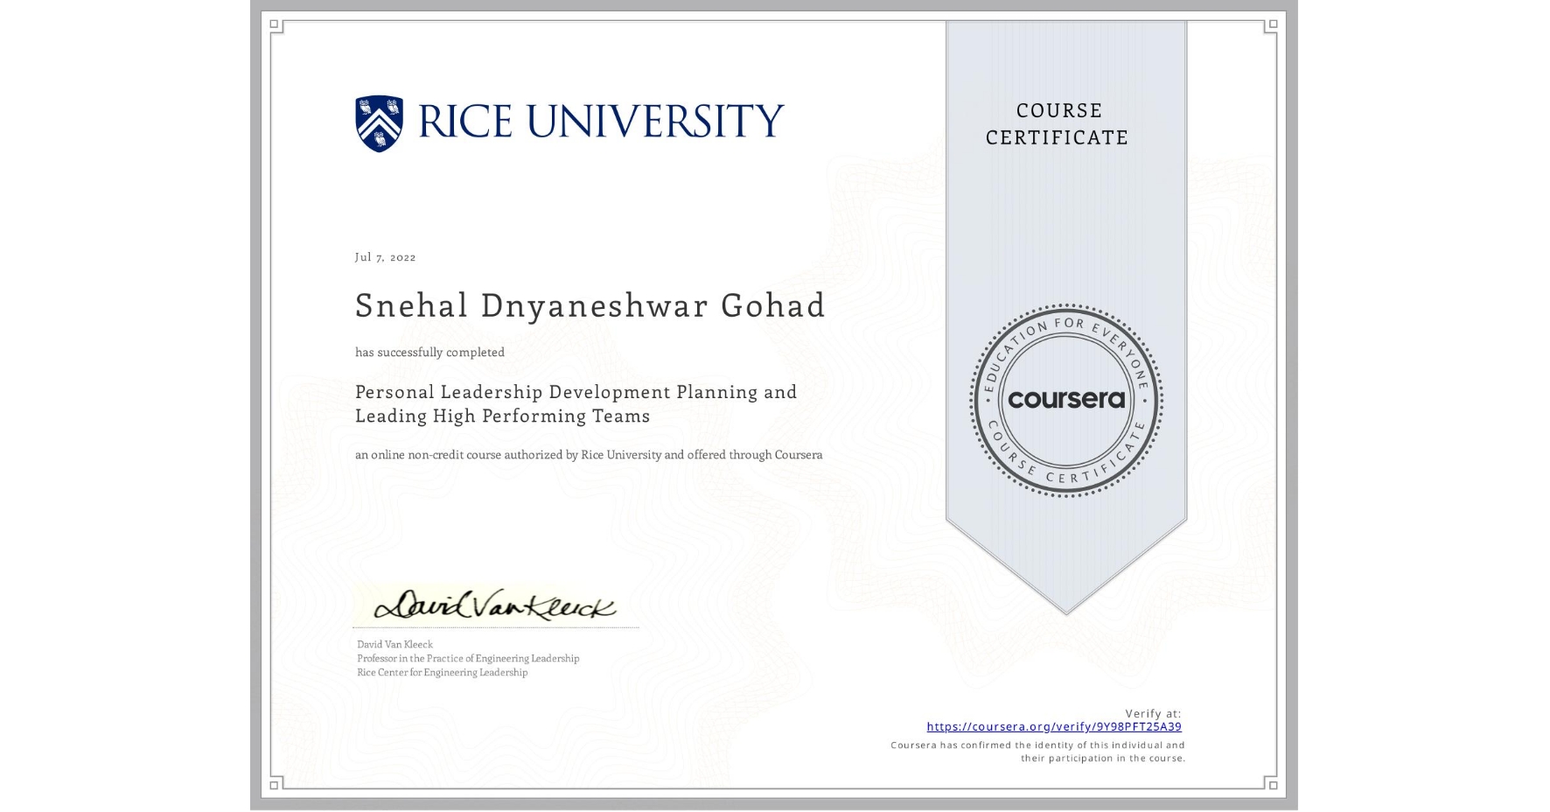This screenshot has height=812, width=1550.
Task: Click the has successfully completed text
Action: 429,352
